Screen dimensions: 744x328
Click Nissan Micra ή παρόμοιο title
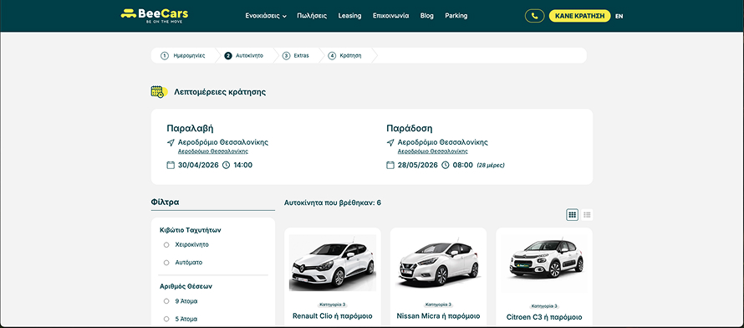[x=438, y=316]
